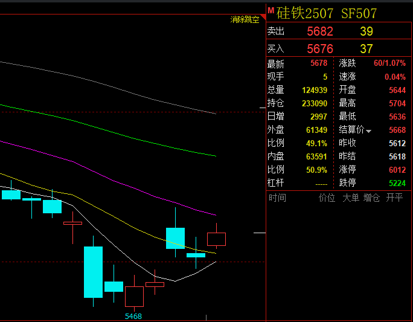
Task: Click the 50.9% ratio value
Action: (316, 170)
